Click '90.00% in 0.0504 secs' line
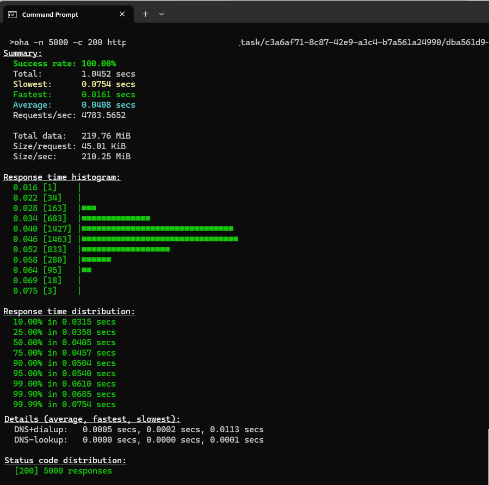489x485 pixels. tap(64, 363)
